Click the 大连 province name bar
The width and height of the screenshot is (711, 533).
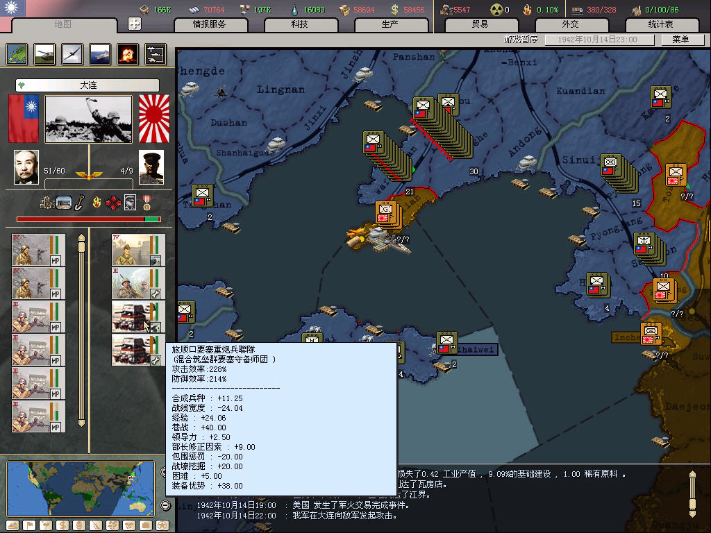[x=87, y=85]
